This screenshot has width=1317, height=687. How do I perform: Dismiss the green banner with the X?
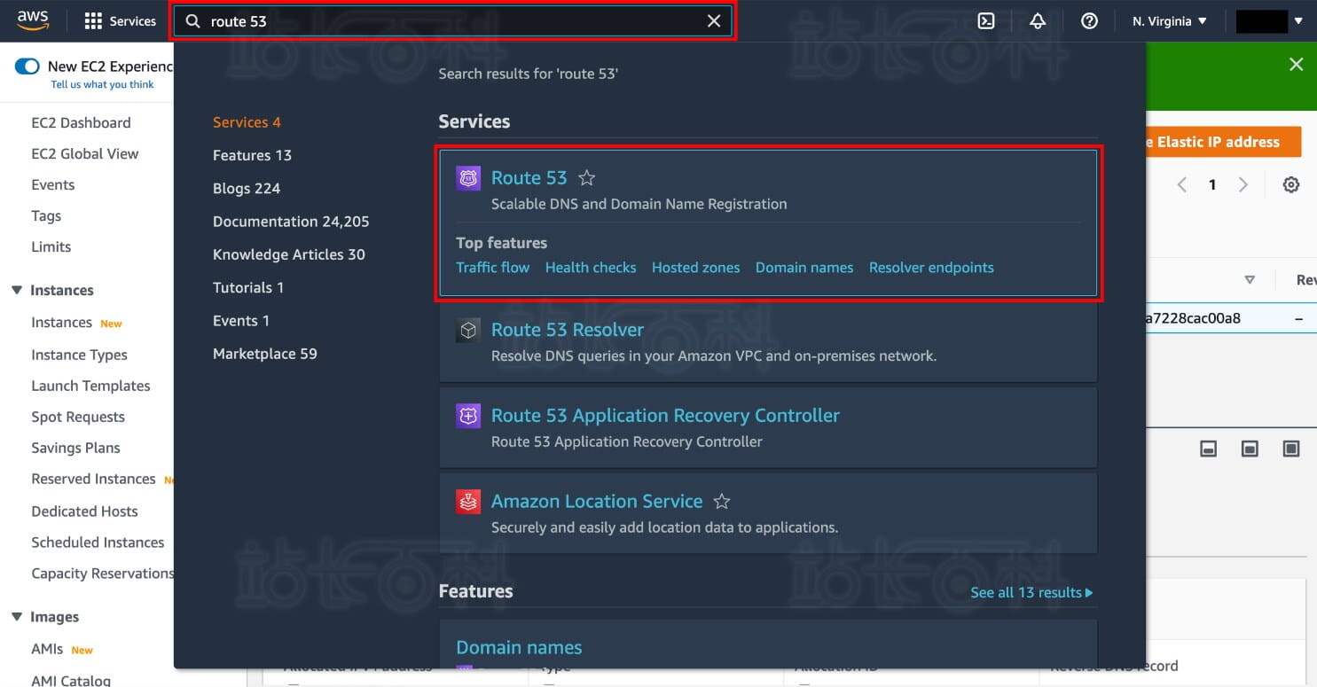pos(1297,65)
